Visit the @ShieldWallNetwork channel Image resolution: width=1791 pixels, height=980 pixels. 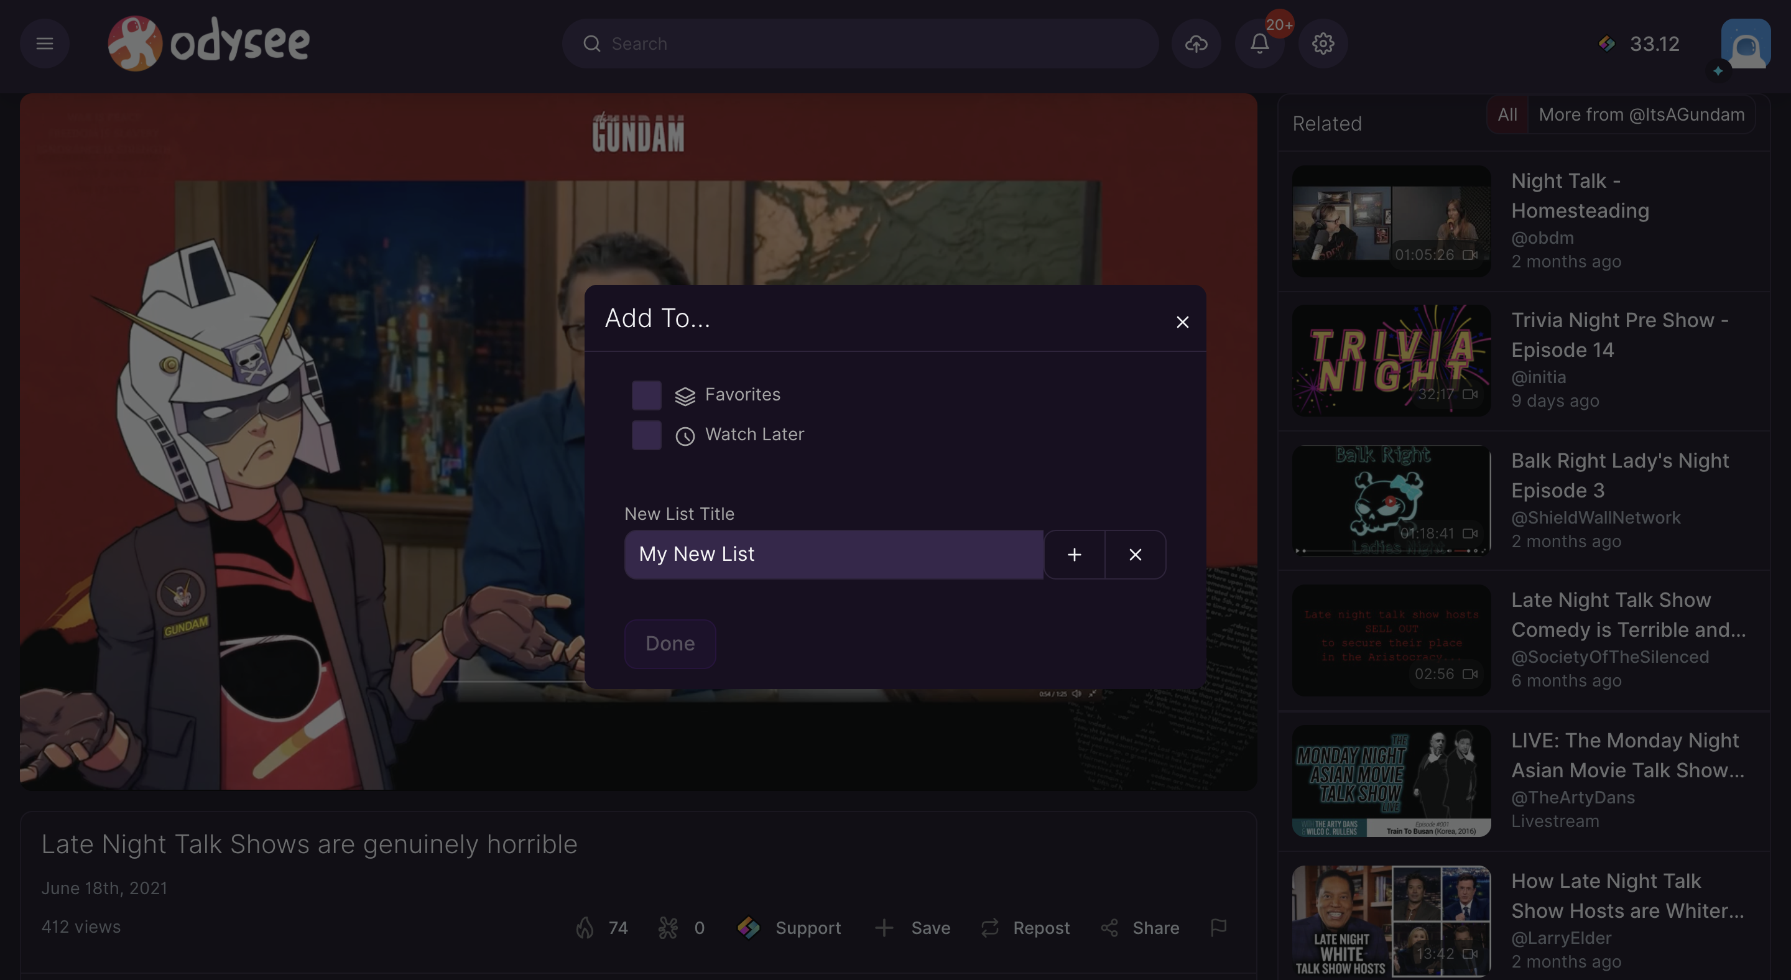point(1596,518)
